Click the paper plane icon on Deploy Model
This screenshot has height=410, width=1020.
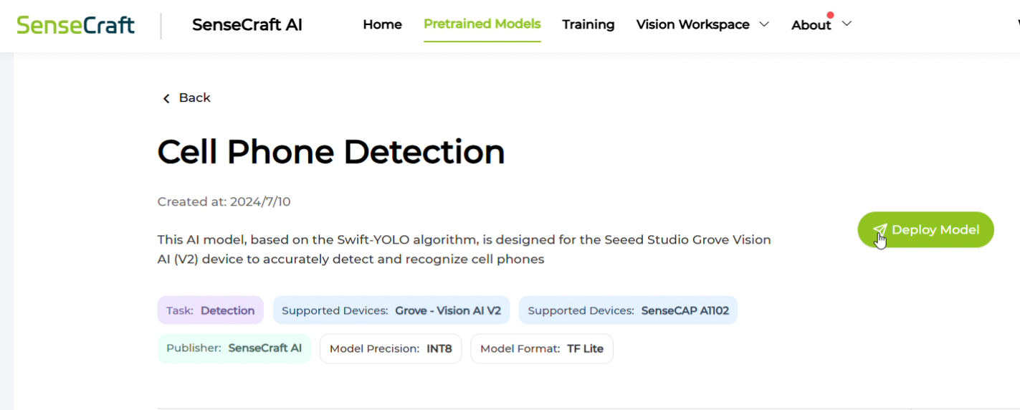point(880,230)
